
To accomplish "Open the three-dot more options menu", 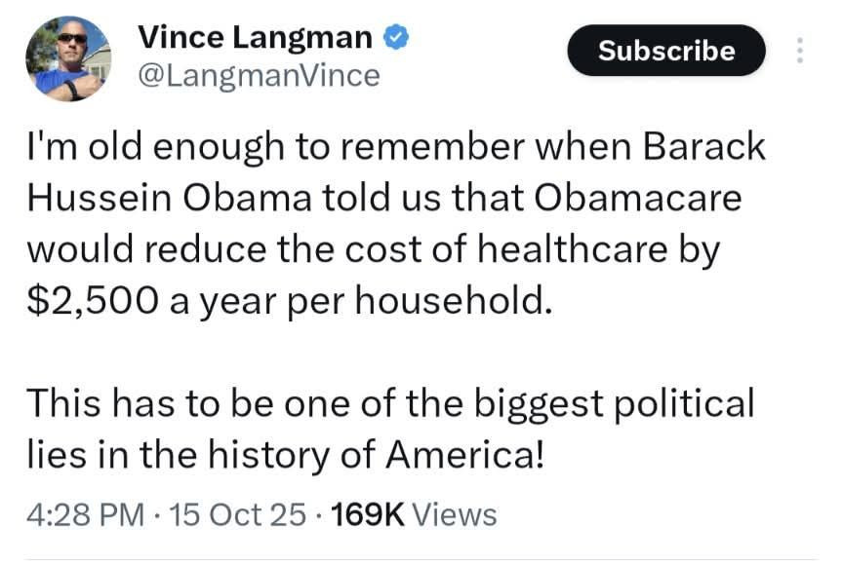I will click(800, 51).
